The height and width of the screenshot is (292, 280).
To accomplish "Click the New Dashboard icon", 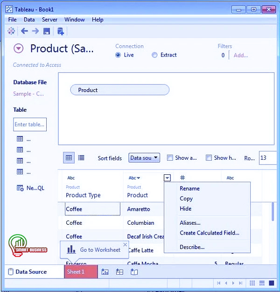I will (x=119, y=272).
